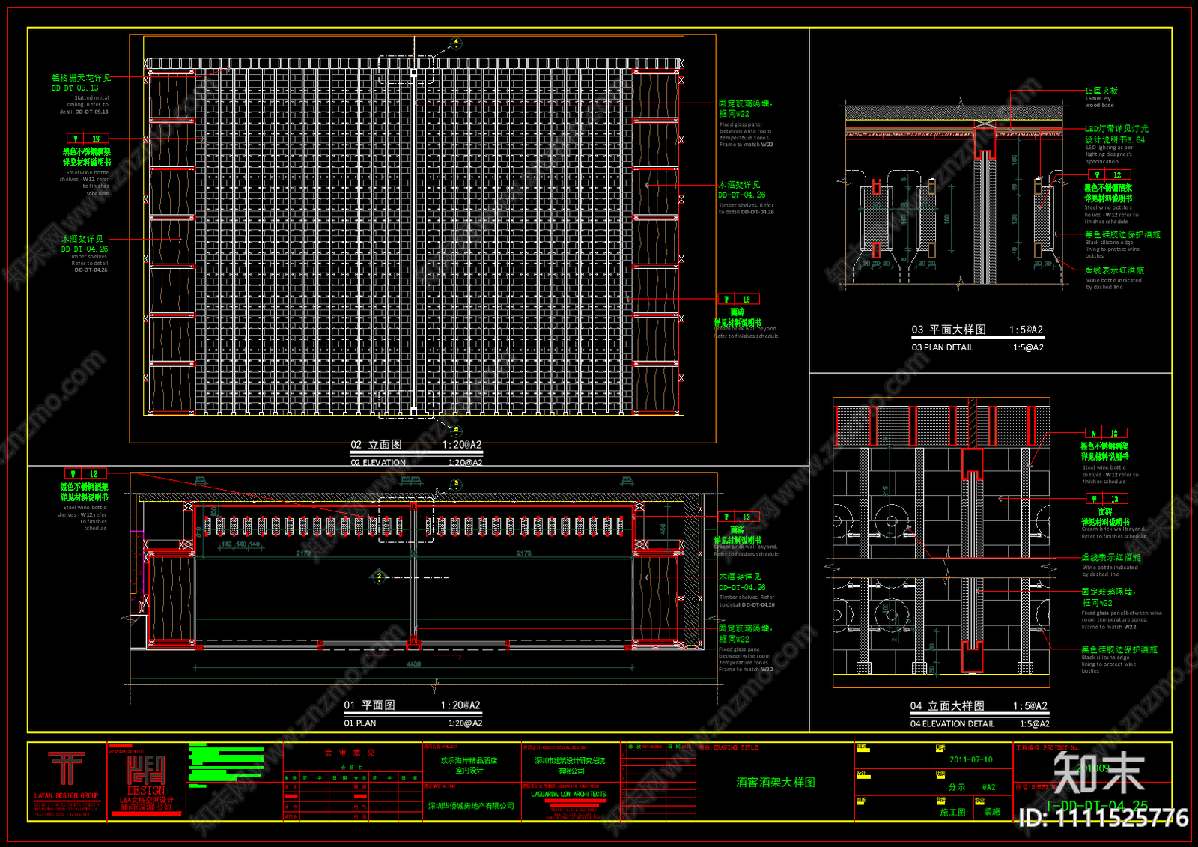Click the '04 ELEVATION DETAIL' drawing title

[x=952, y=724]
